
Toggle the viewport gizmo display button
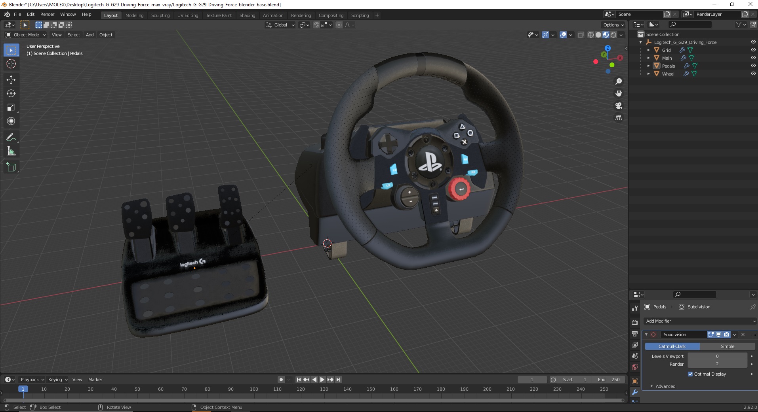click(x=545, y=35)
